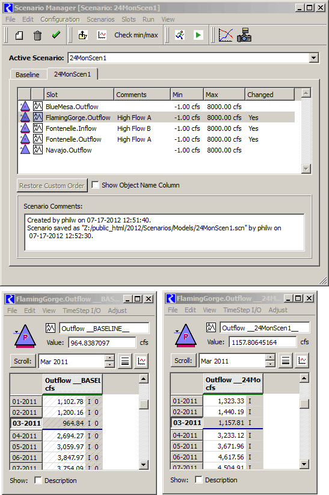Image resolution: width=329 pixels, height=495 pixels.
Task: Click the new blank scenario page icon
Action: [19, 36]
